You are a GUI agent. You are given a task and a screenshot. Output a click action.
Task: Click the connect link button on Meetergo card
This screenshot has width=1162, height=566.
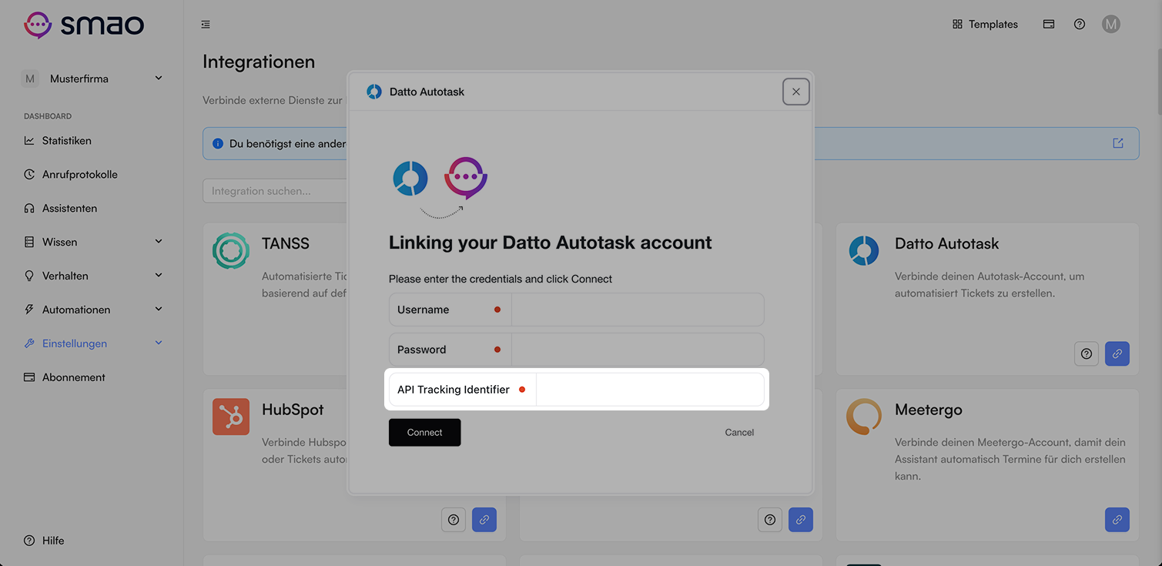(1117, 520)
